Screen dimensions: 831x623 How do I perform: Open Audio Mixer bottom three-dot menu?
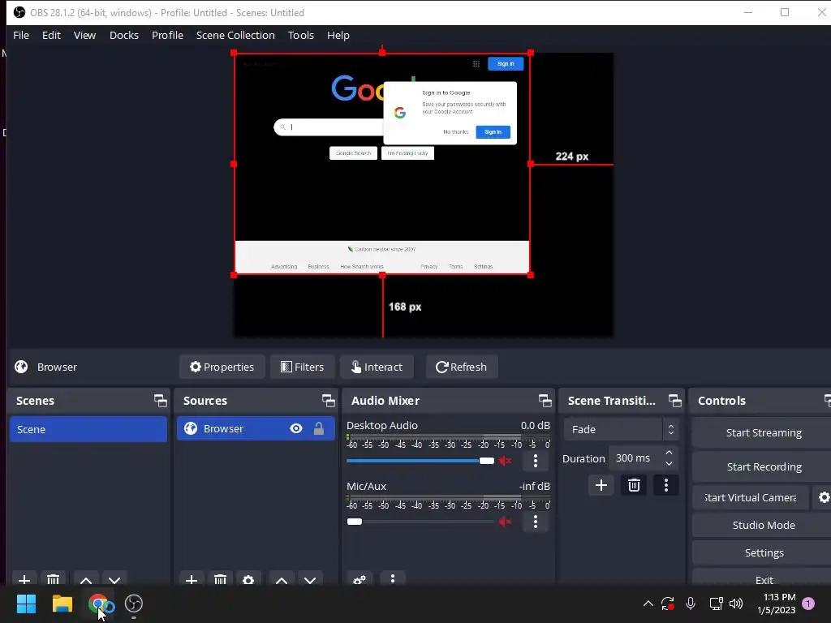point(393,578)
